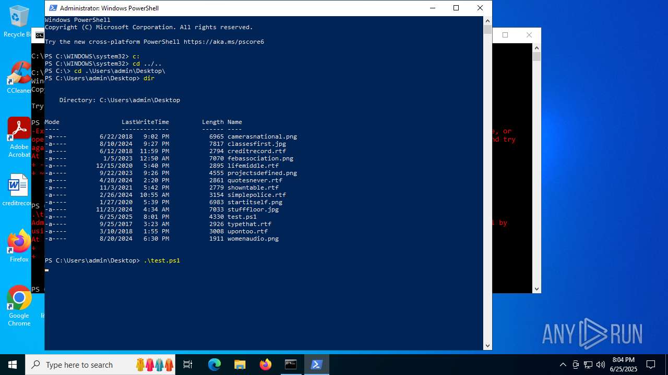Viewport: 668px width, 375px height.
Task: Click the startitself.png file name
Action: point(255,202)
